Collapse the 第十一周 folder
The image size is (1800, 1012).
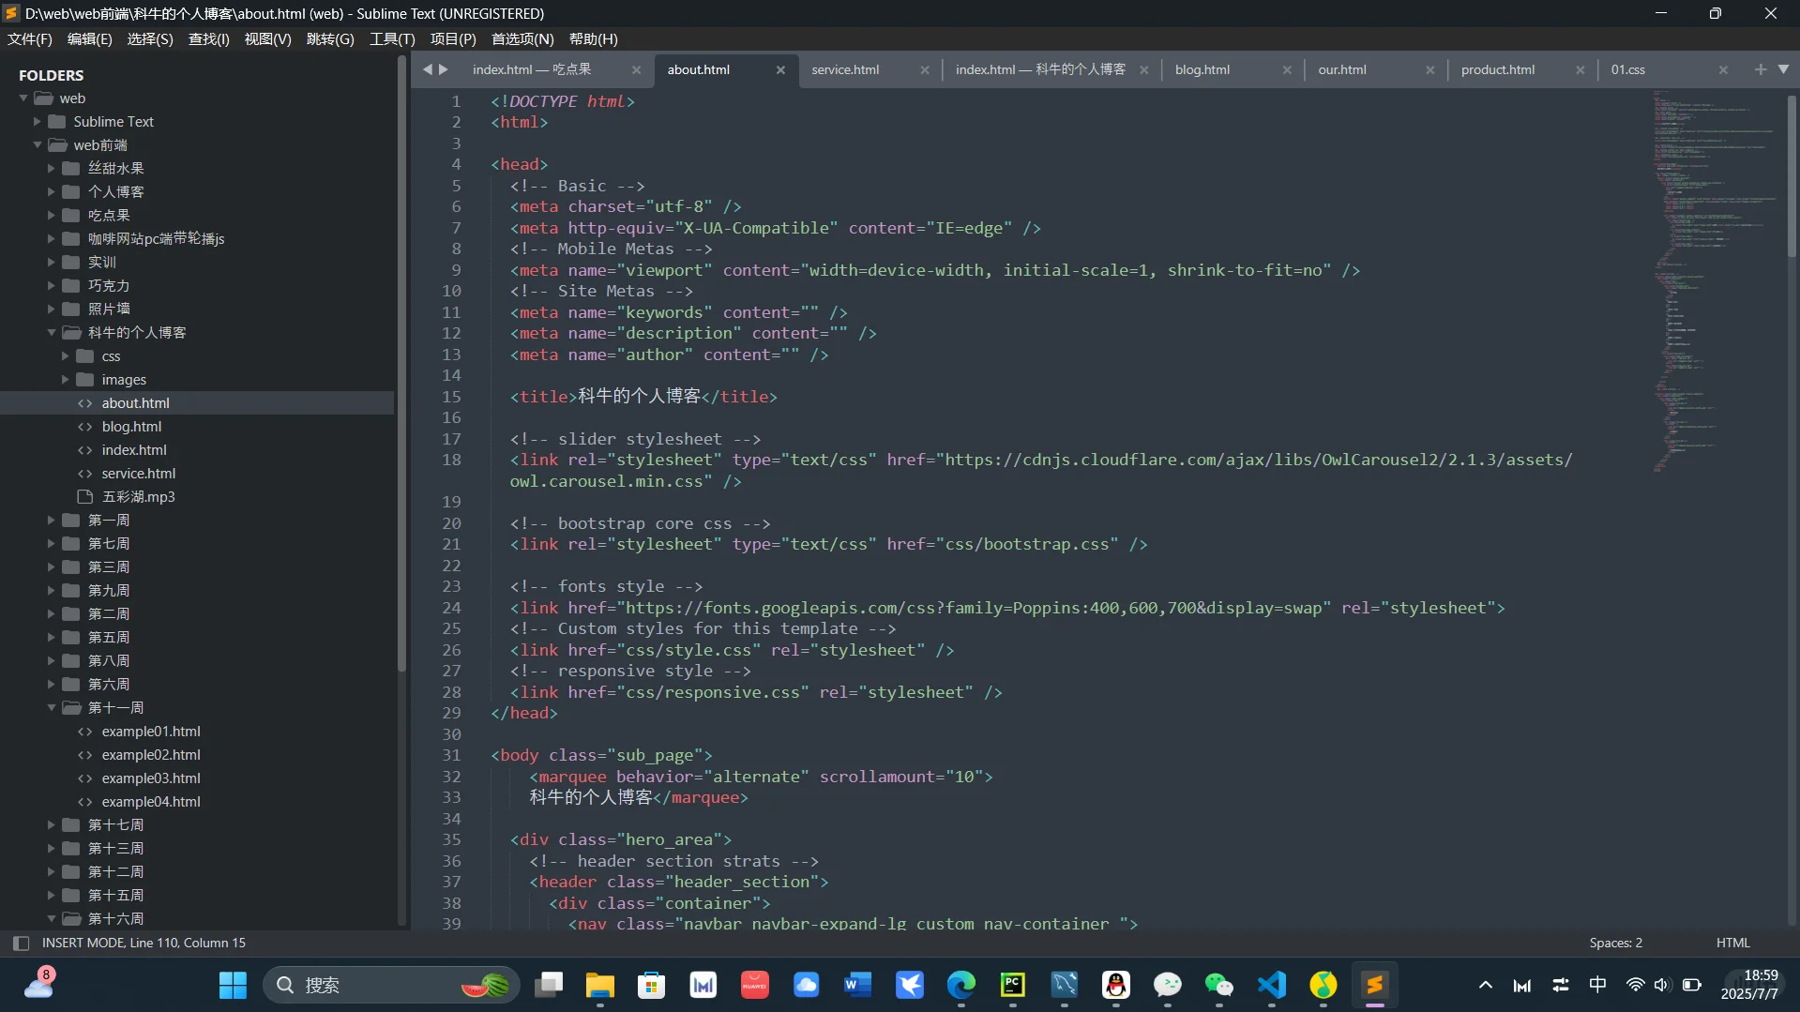pyautogui.click(x=52, y=708)
